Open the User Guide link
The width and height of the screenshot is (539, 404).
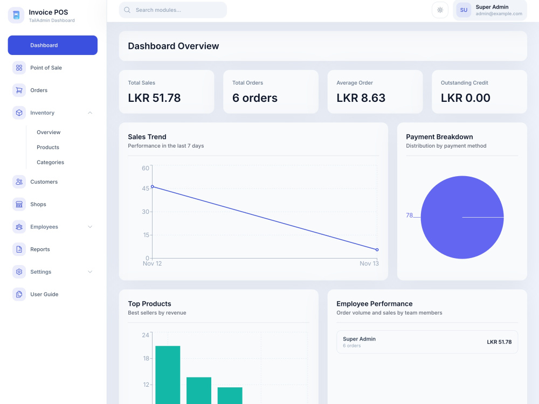click(x=53, y=295)
